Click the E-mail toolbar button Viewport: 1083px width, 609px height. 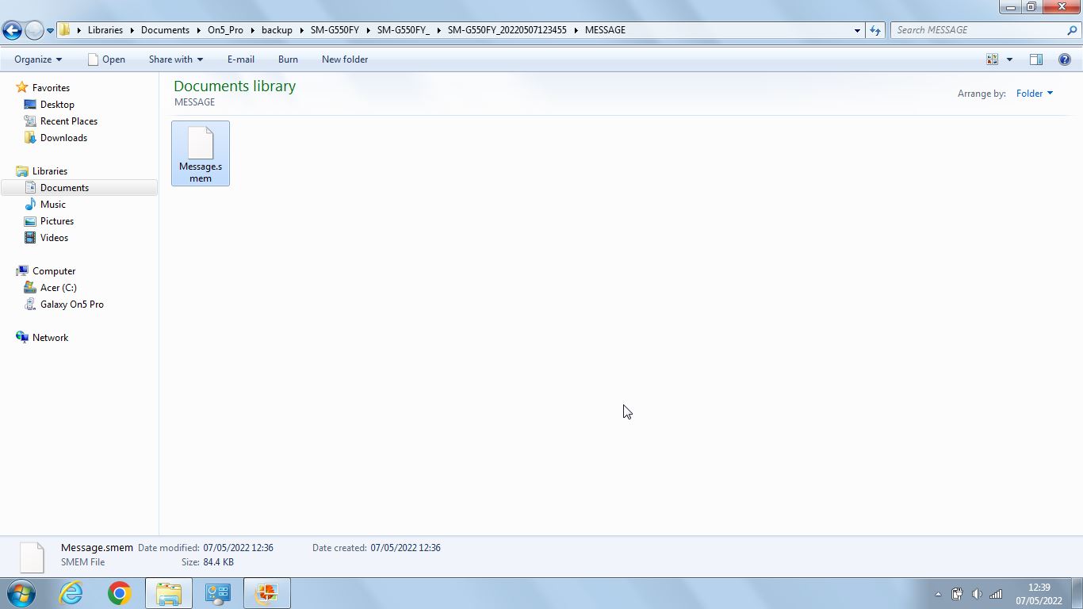click(x=241, y=59)
